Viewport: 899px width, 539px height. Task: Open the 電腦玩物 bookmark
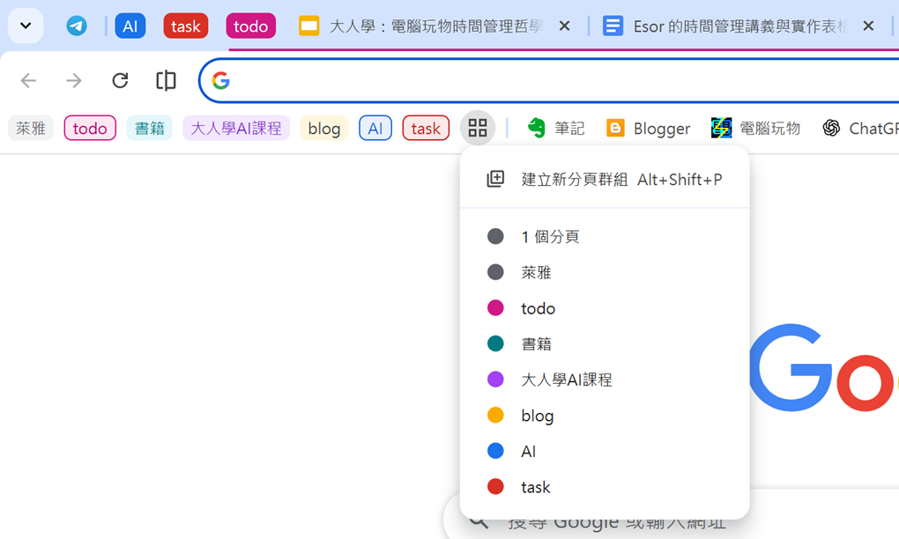(x=755, y=129)
